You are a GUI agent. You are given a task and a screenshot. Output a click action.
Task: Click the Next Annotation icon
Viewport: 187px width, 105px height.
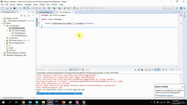coord(86,8)
